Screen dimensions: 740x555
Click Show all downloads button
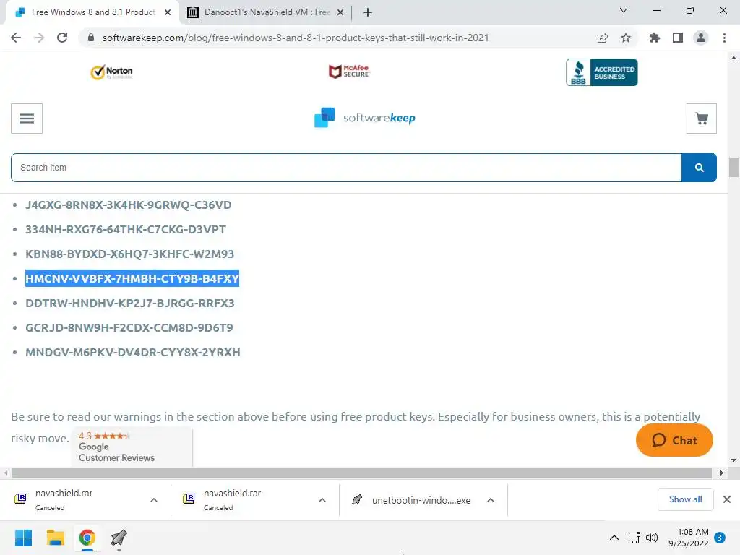click(x=685, y=499)
